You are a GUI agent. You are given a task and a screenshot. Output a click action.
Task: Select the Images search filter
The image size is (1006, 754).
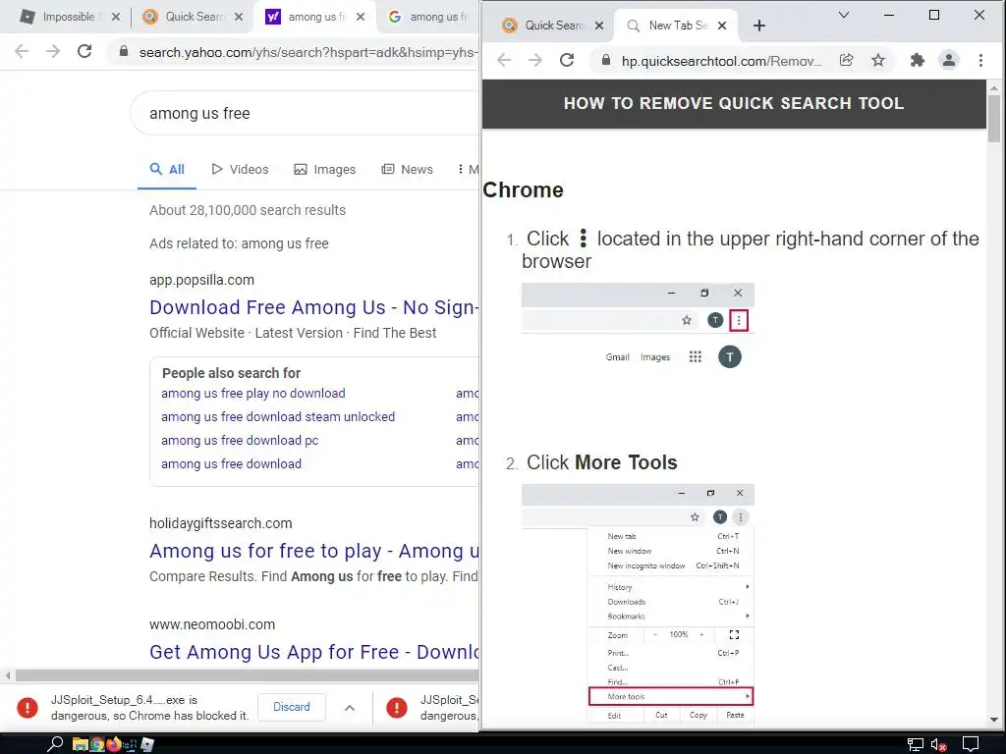(x=324, y=169)
